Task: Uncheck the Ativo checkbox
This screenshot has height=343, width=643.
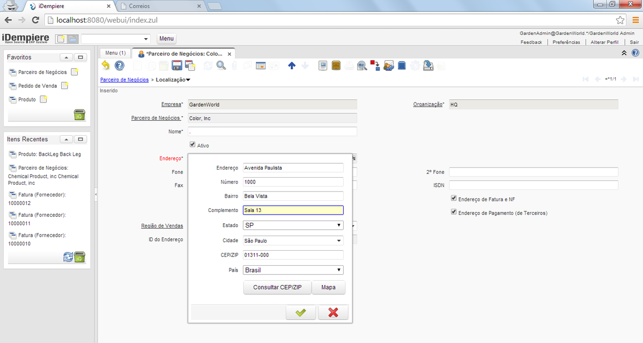Action: (193, 145)
